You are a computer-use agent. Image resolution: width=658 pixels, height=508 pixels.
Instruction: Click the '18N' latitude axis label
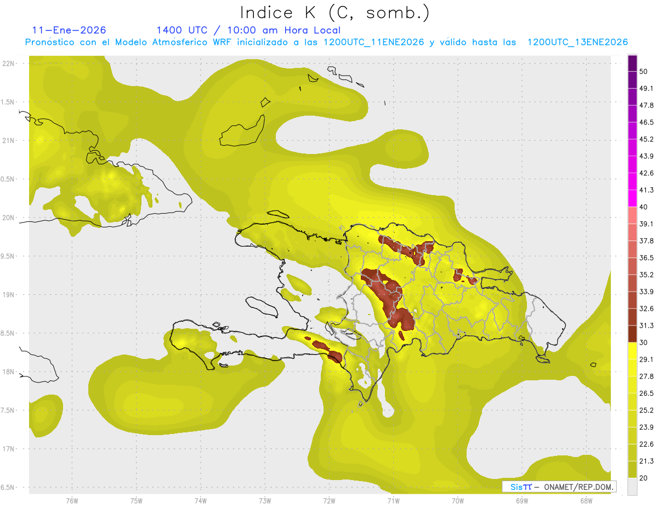point(9,372)
